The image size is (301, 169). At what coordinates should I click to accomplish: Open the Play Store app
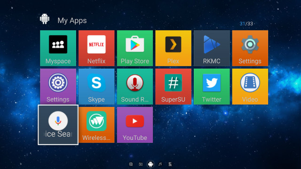(x=135, y=48)
